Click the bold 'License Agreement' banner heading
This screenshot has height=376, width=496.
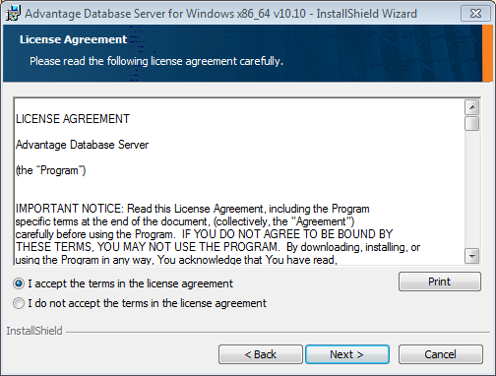pyautogui.click(x=73, y=39)
